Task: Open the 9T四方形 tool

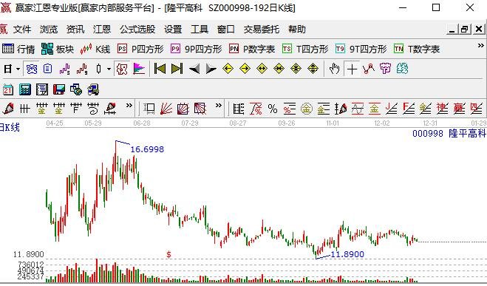Action: tap(361, 49)
